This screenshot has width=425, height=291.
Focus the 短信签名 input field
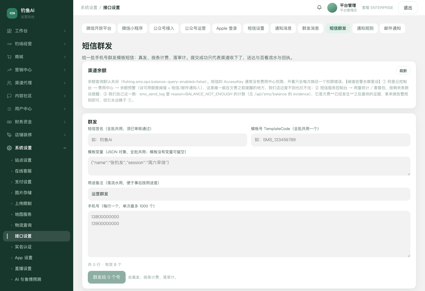[168, 140]
